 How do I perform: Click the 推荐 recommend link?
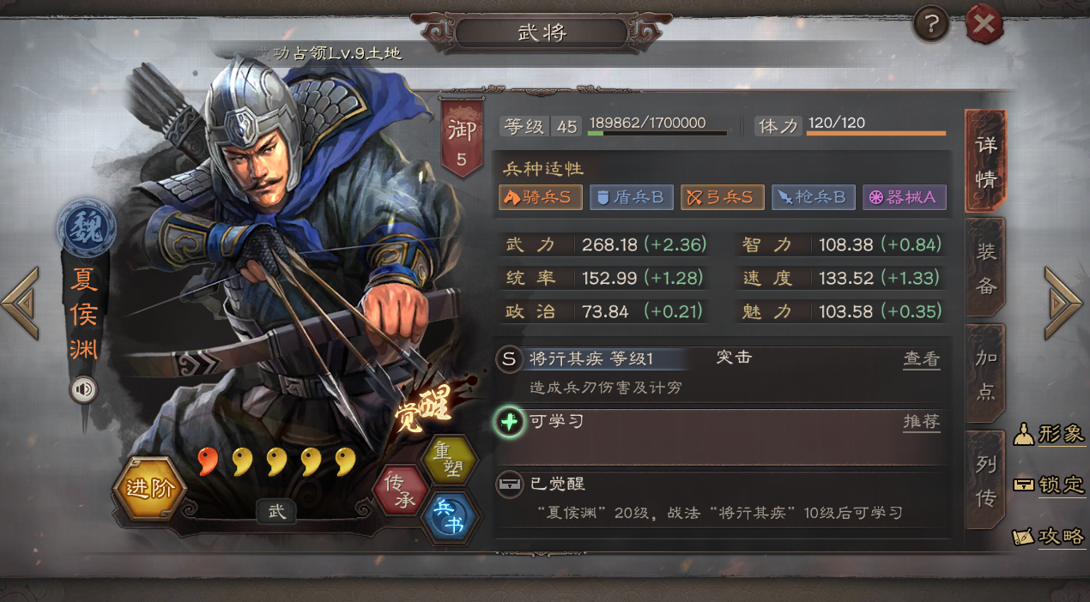pos(921,422)
